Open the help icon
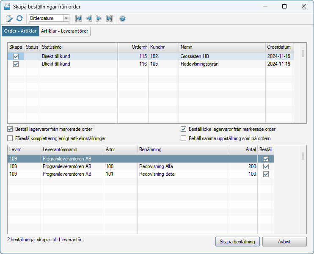Screen dimensions: 314x254 click(x=123, y=18)
